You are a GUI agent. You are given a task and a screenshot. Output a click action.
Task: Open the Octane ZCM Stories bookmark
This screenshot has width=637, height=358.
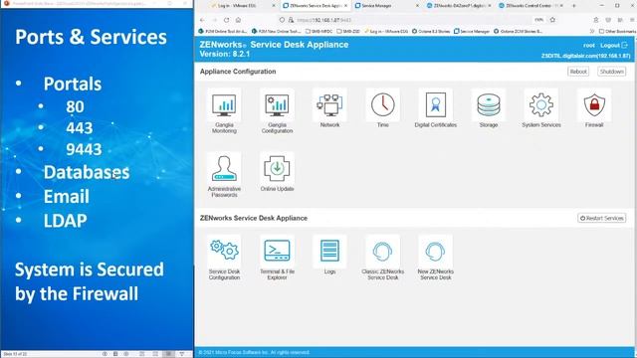tap(518, 31)
